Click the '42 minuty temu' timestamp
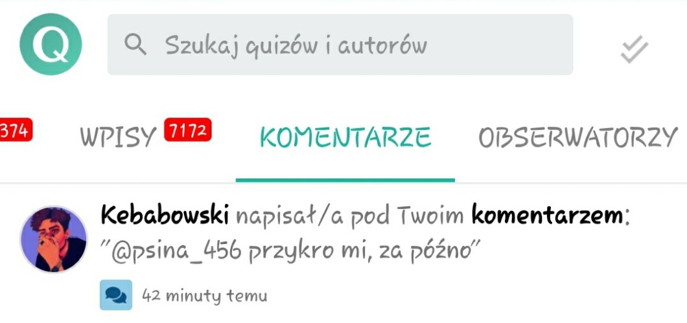The height and width of the screenshot is (323, 687). (205, 295)
